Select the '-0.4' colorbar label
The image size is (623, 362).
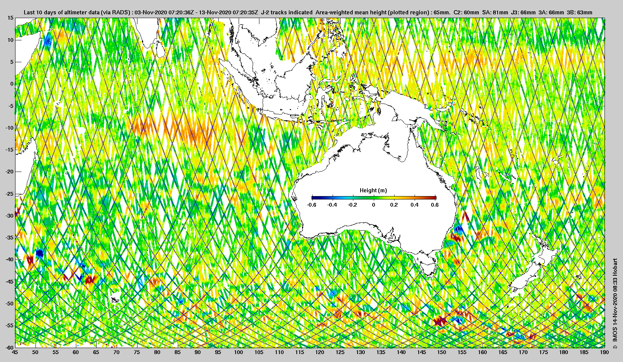click(332, 205)
